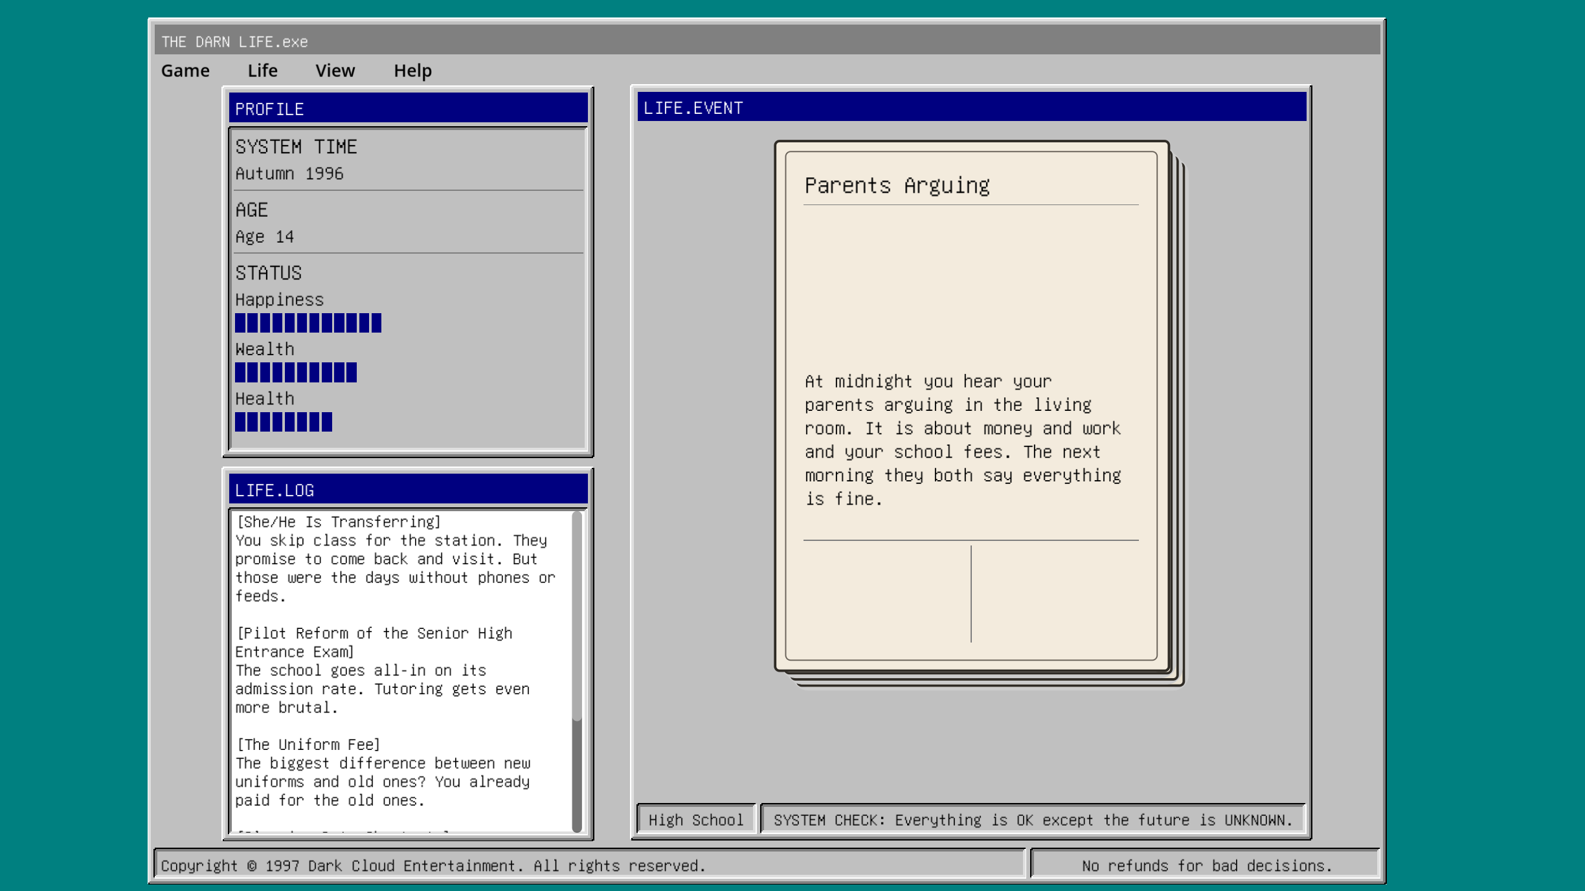Select the 'Age 14' value

click(264, 237)
